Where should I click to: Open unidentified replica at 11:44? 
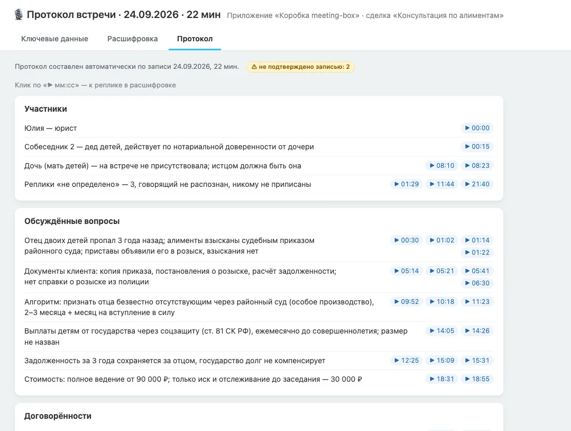point(441,184)
